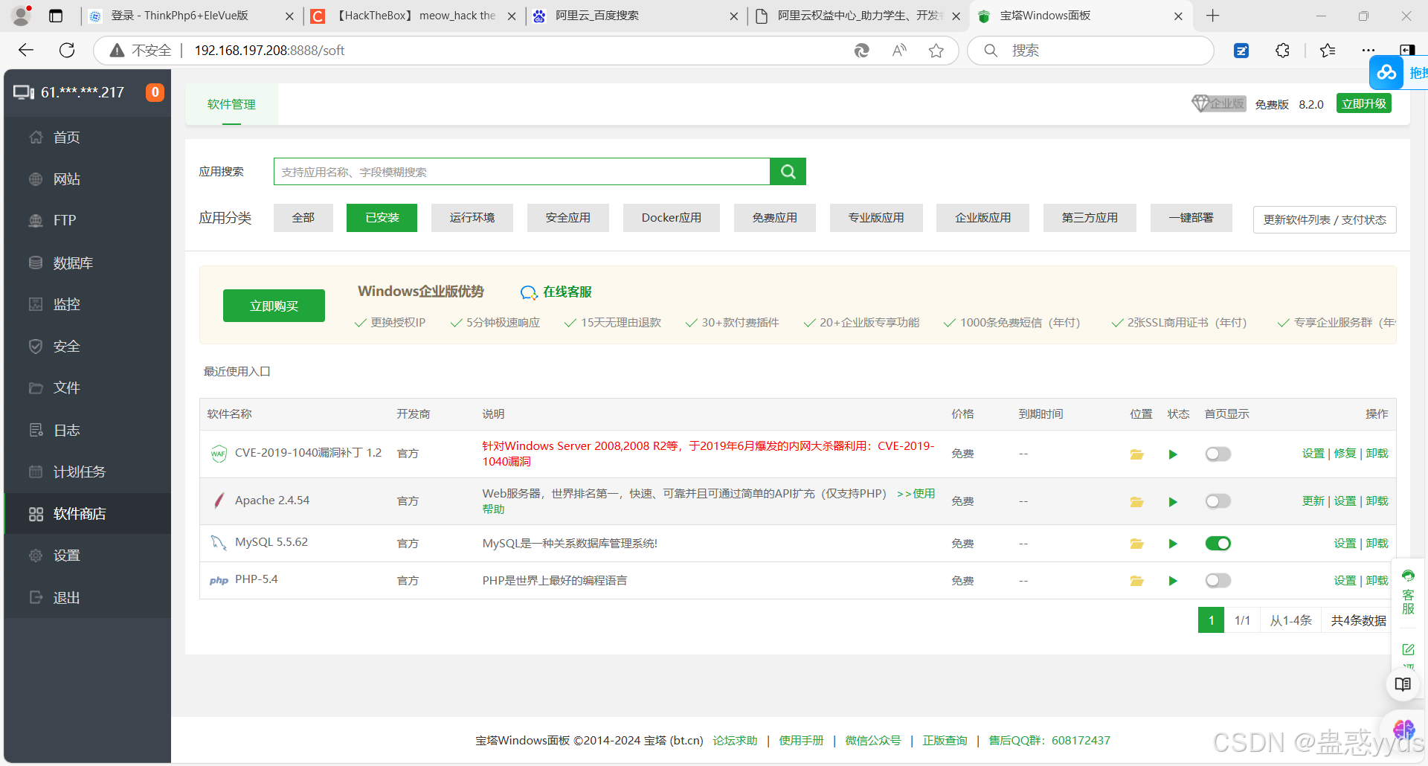Viewport: 1428px width, 766px height.
Task: Open the browser extensions icon
Action: coord(1282,51)
